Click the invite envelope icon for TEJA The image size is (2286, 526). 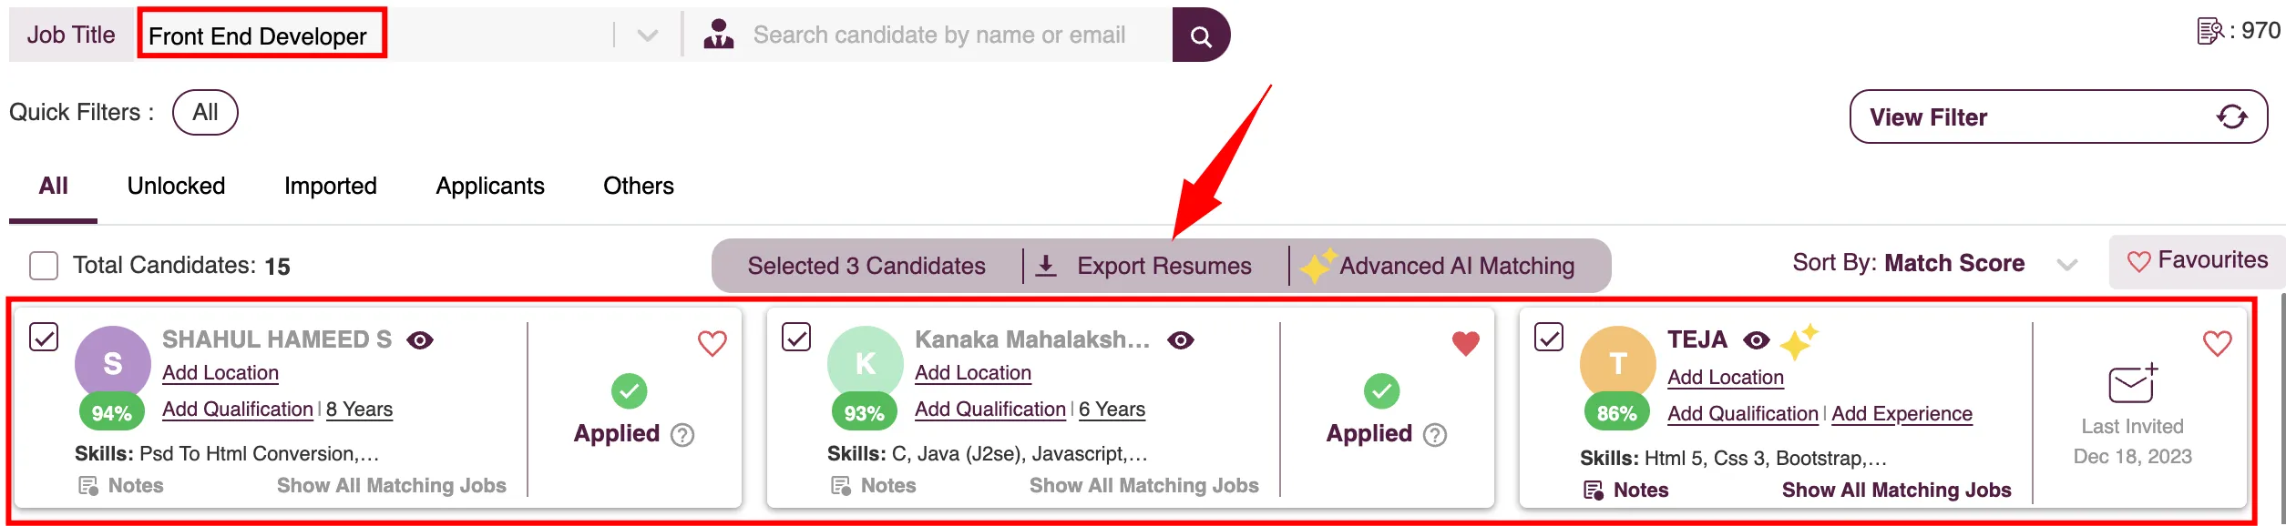coord(2133,383)
